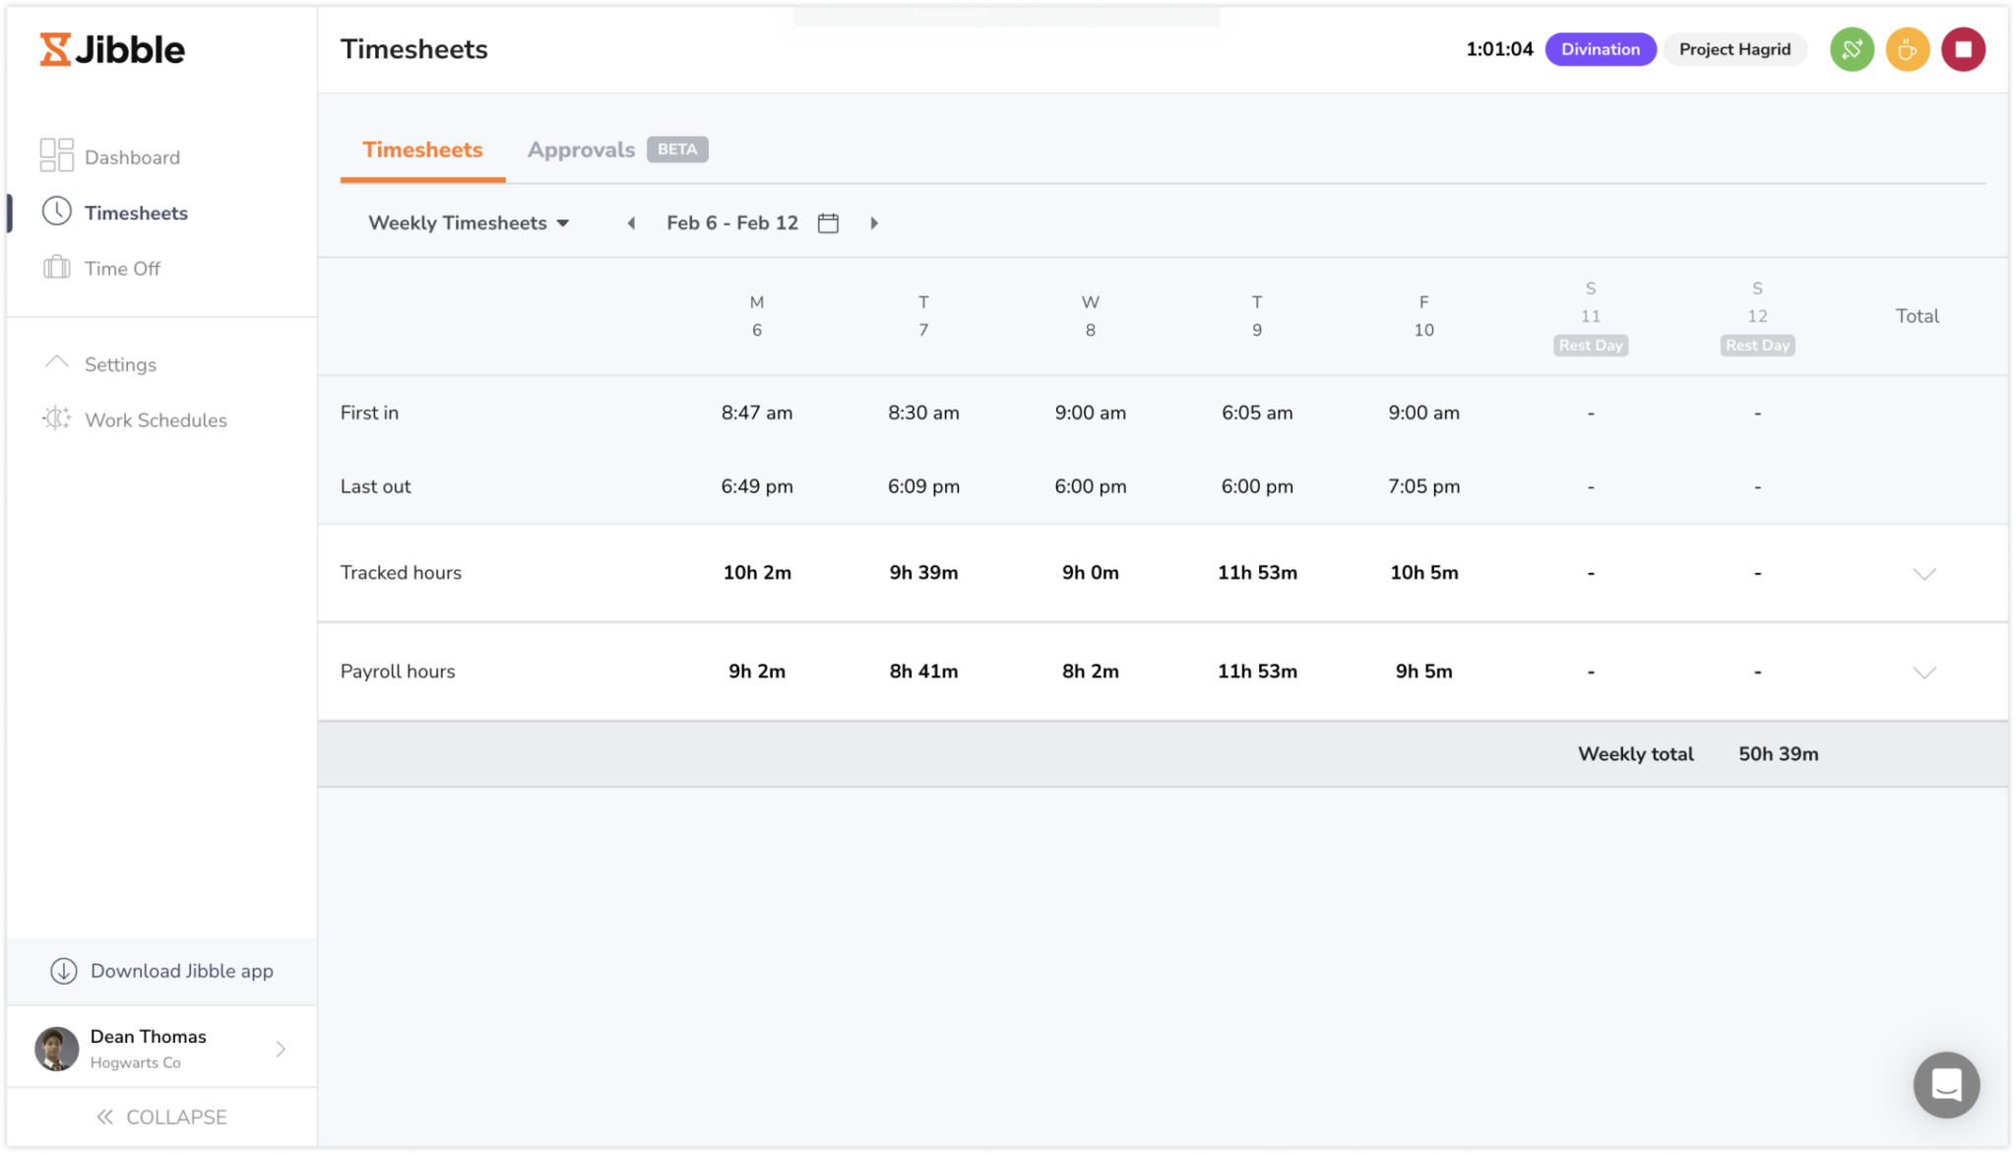Switch activity via the green tag icon
Screen dimensions: 2016x1154
(x=1851, y=48)
